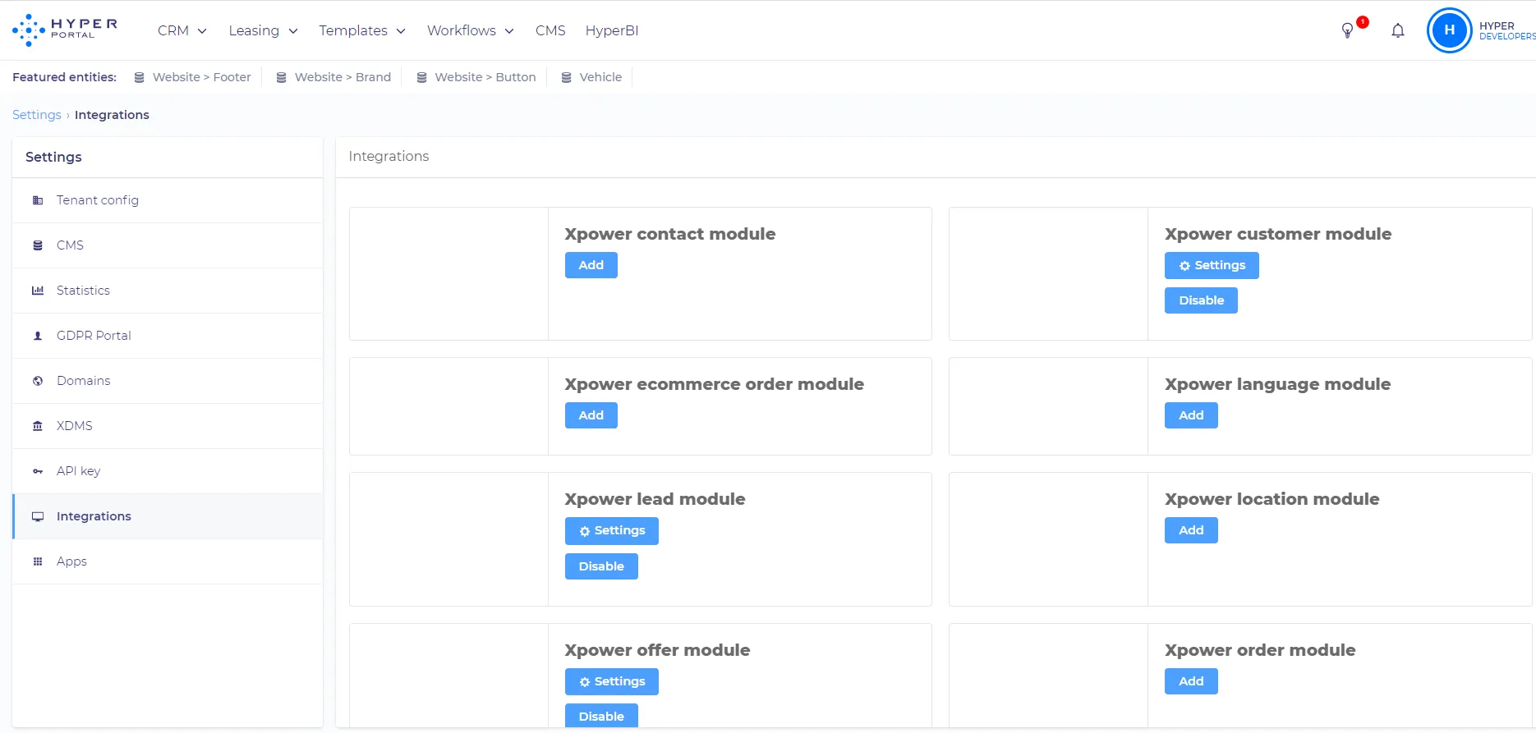Click the Xpower language module title
The width and height of the screenshot is (1536, 733).
click(x=1277, y=384)
